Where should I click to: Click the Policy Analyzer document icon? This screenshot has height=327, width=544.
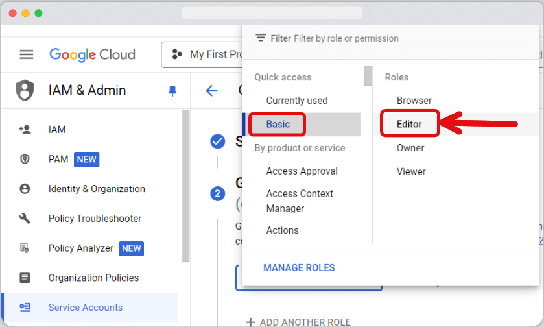tap(25, 248)
